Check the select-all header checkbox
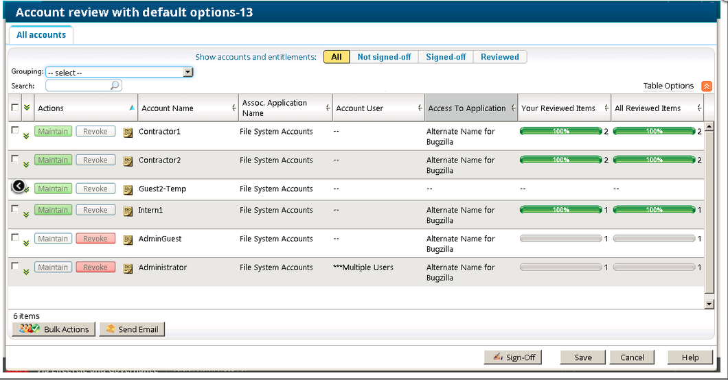Image resolution: width=728 pixels, height=380 pixels. (x=15, y=107)
